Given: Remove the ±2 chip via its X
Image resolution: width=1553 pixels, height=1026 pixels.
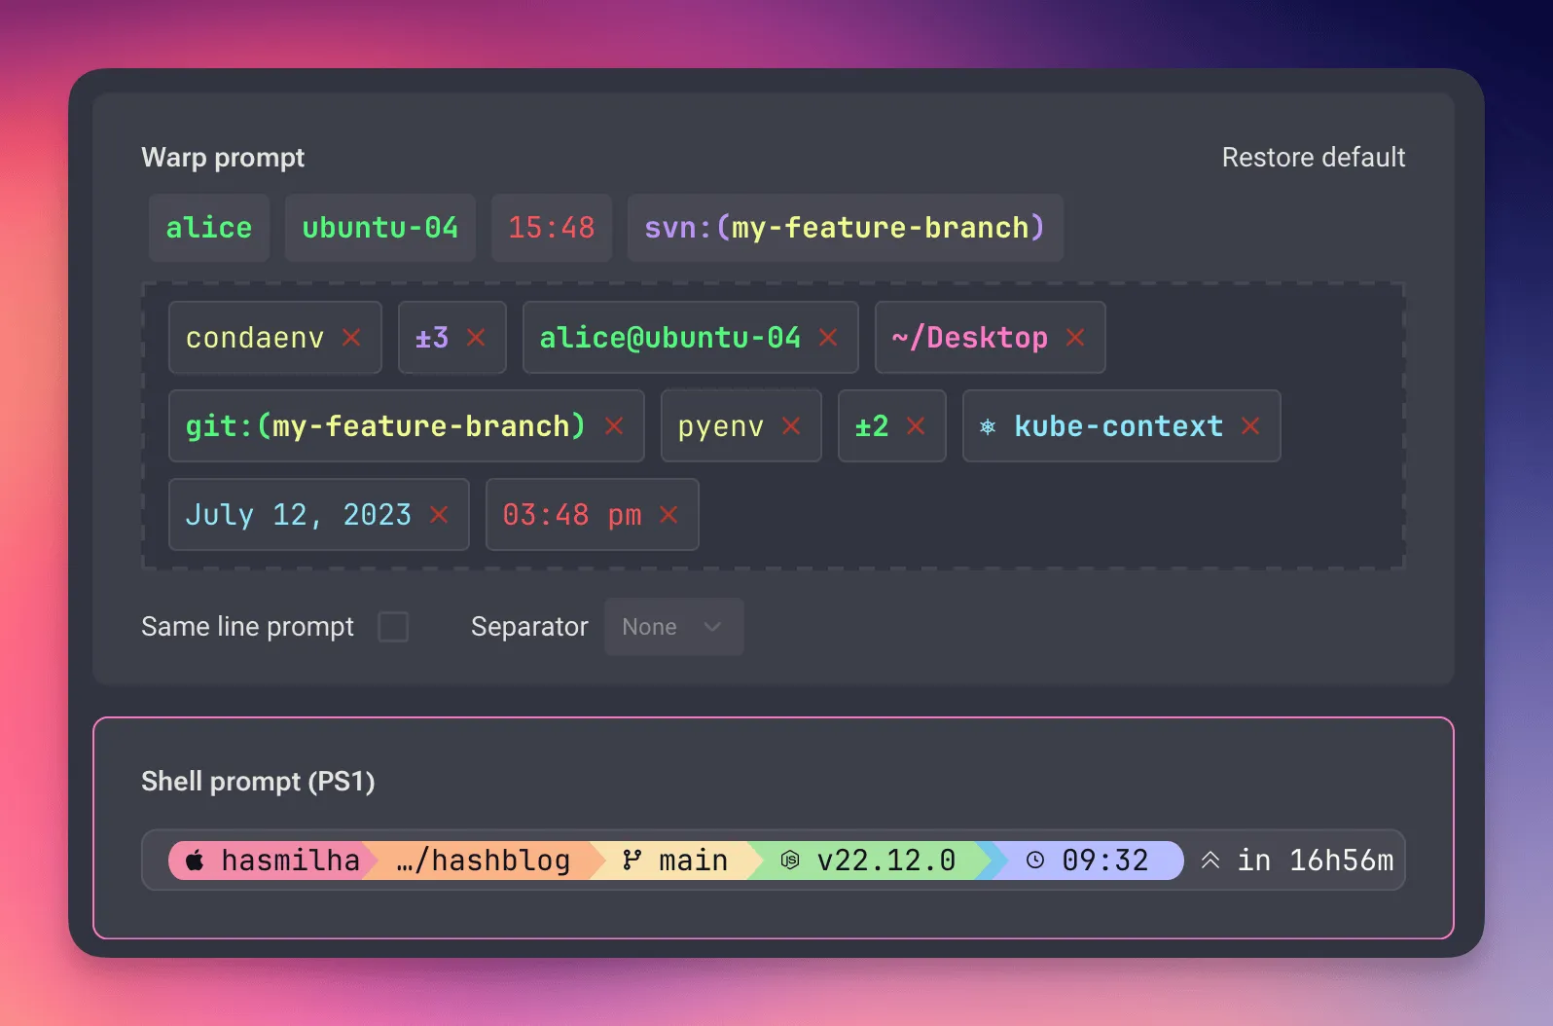Looking at the screenshot, I should click(916, 426).
